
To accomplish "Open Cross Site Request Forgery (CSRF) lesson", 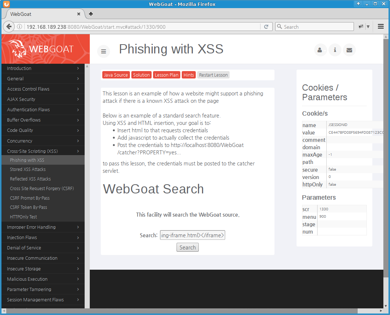I will (x=43, y=188).
